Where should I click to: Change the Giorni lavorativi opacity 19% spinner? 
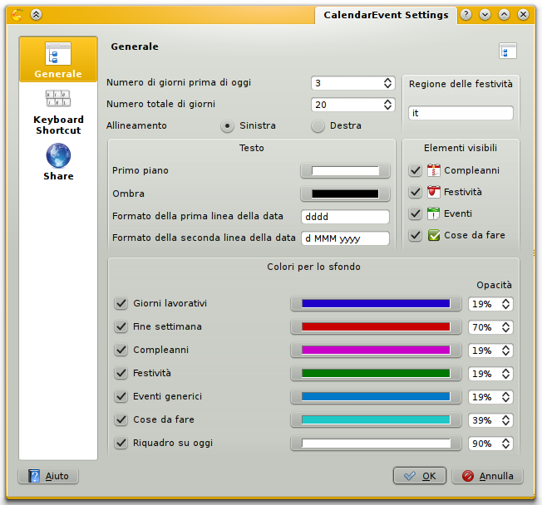tap(490, 304)
